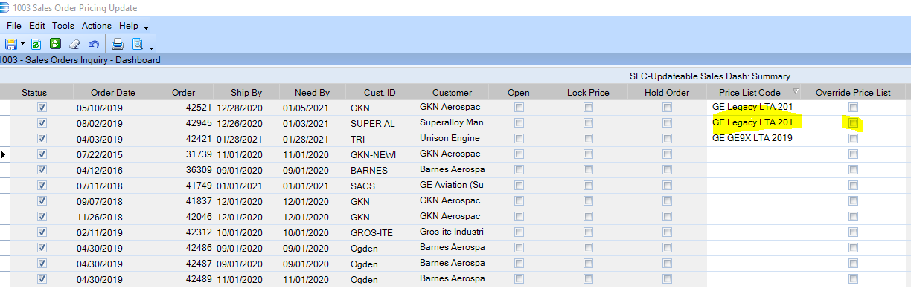Viewport: 911px width, 291px height.
Task: Sort by the Customer column header
Action: point(452,93)
